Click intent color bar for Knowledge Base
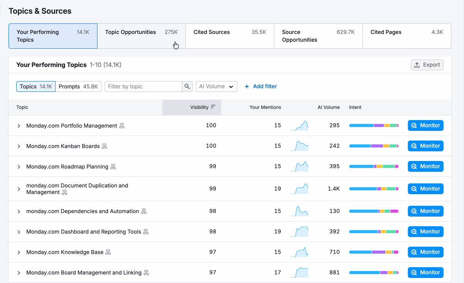The width and height of the screenshot is (464, 283). (x=374, y=252)
